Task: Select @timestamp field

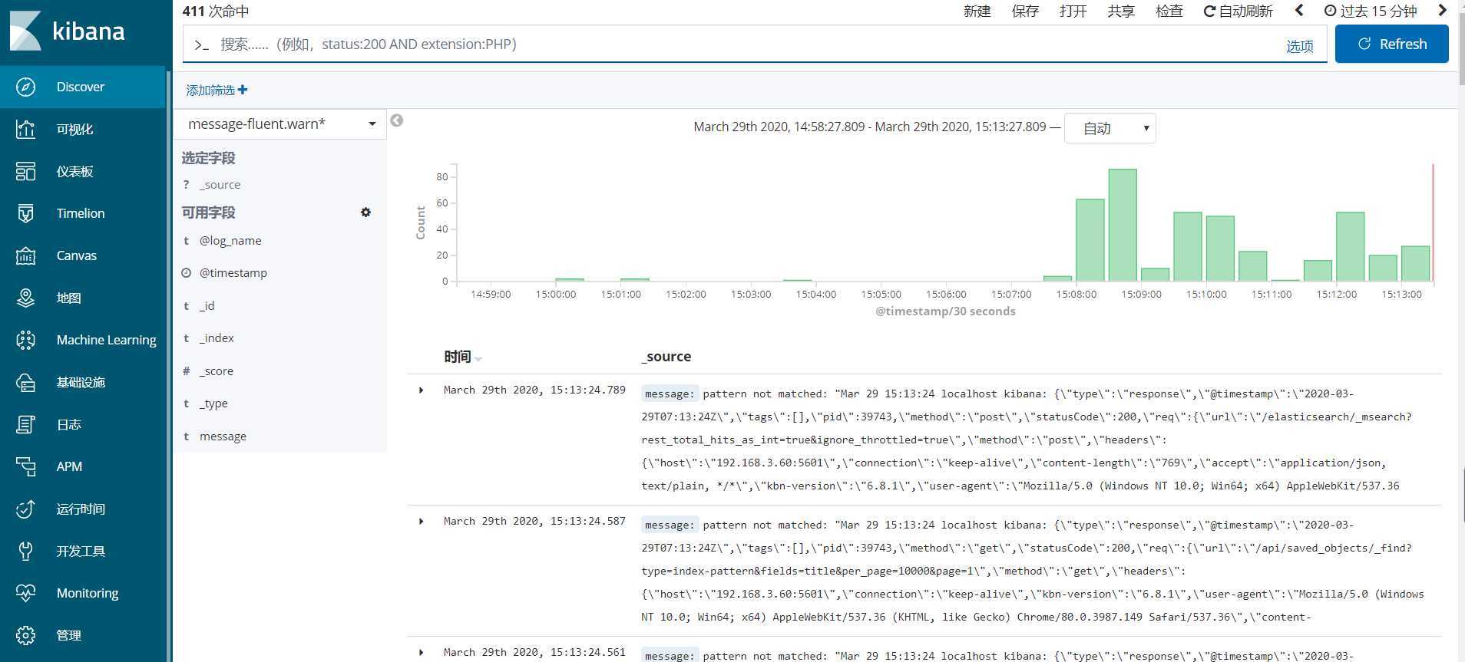Action: (x=233, y=272)
